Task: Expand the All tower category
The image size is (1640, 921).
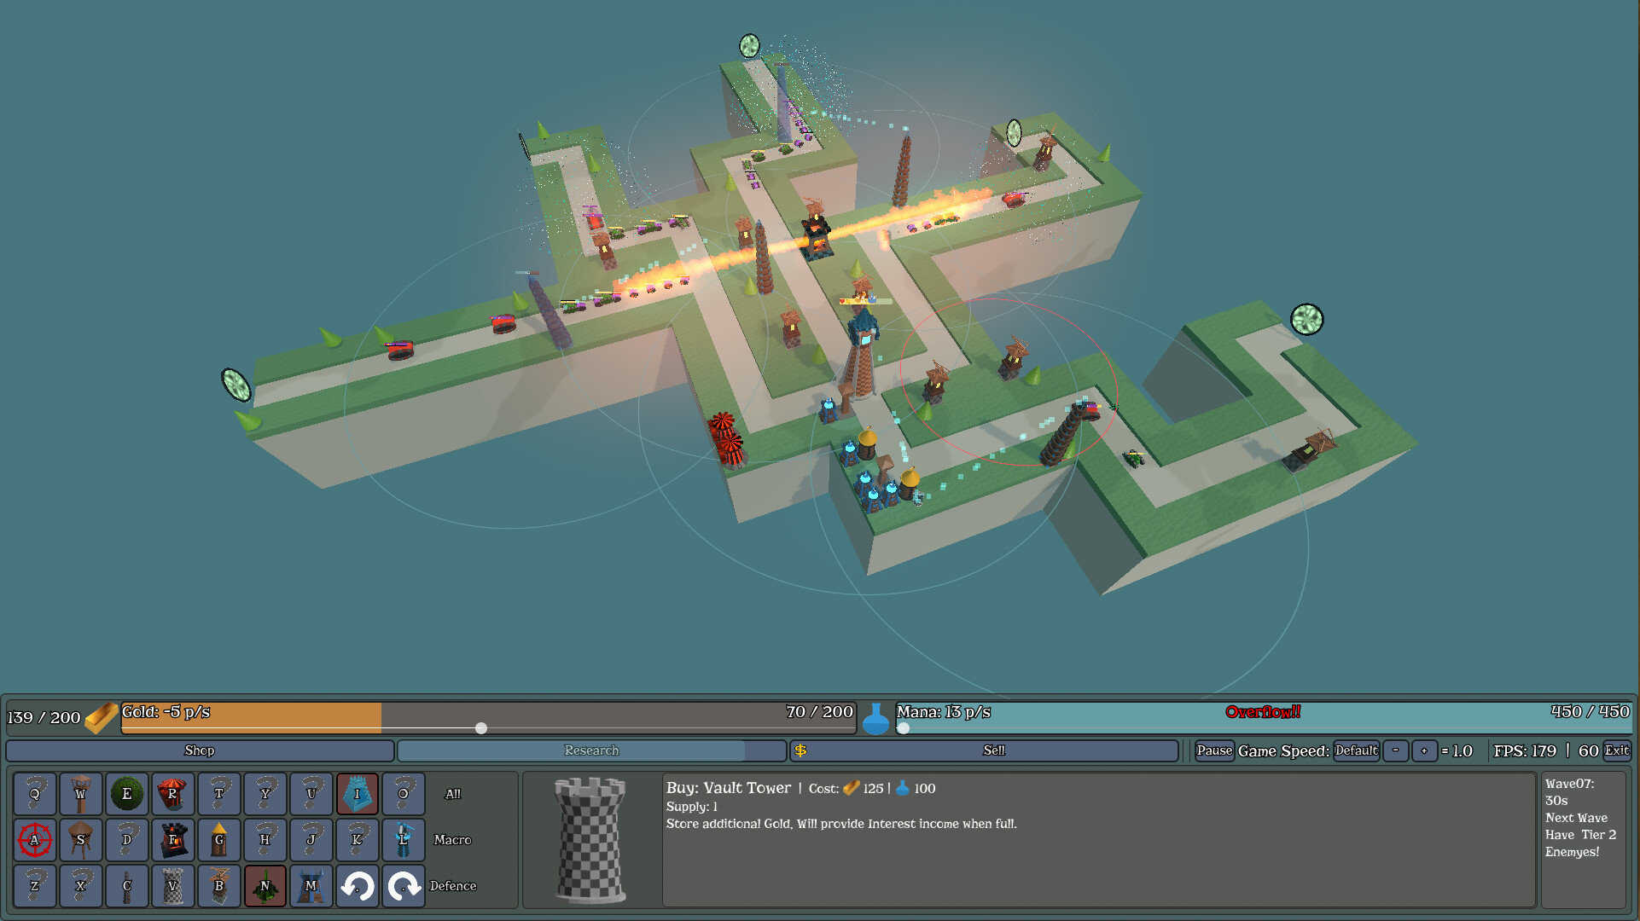Action: (x=451, y=794)
